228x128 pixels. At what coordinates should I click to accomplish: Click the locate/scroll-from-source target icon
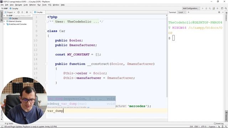point(19,12)
